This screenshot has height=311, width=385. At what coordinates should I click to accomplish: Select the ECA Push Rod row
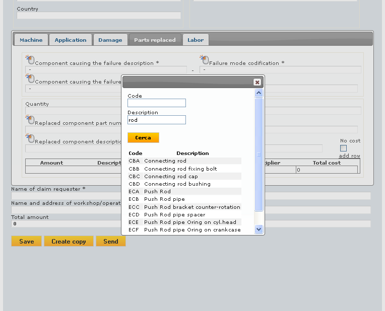(184, 192)
